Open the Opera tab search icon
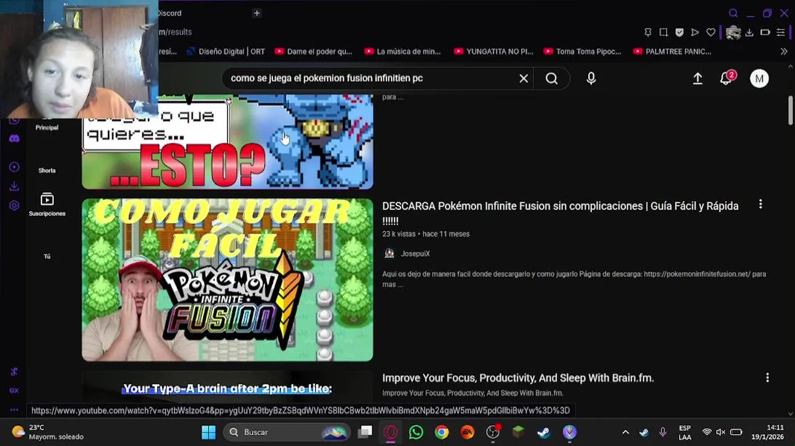The image size is (795, 446). pos(733,13)
